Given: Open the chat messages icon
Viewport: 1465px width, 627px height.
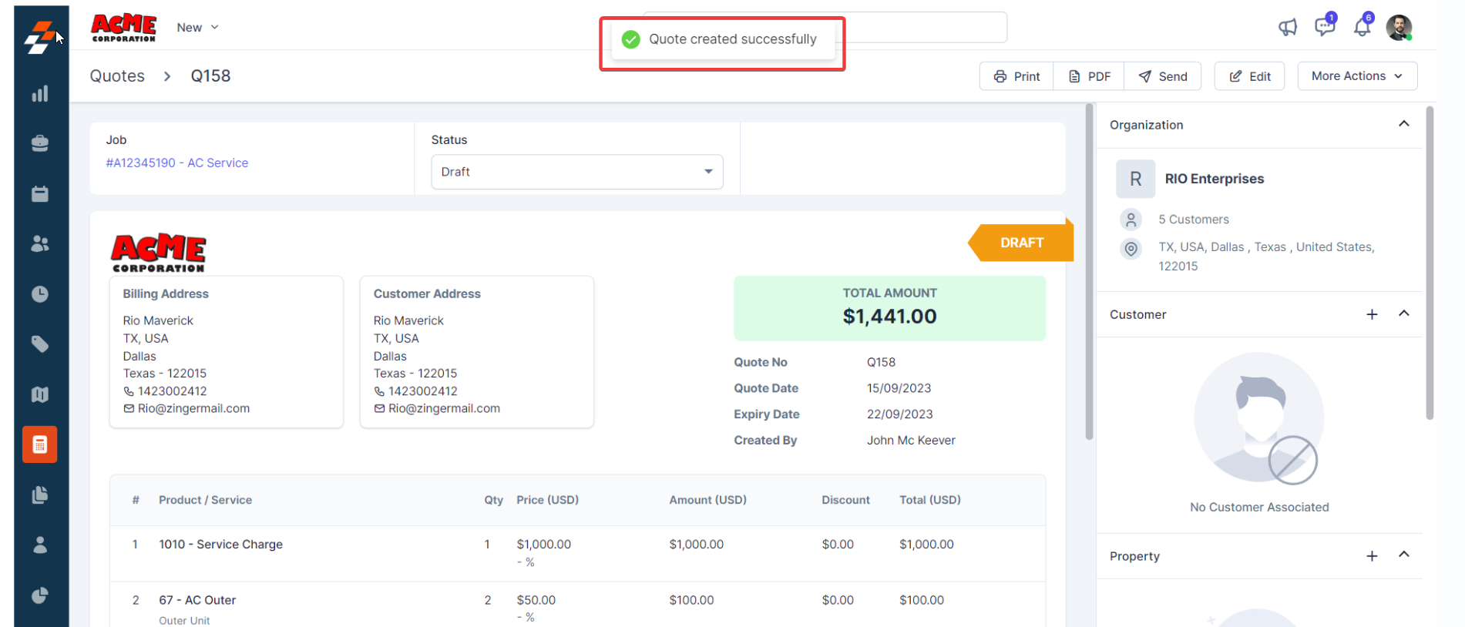Looking at the screenshot, I should click(1324, 27).
